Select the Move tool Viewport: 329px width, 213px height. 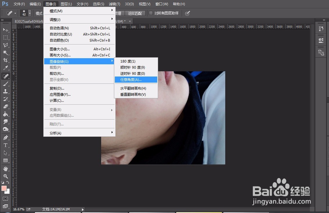6,30
